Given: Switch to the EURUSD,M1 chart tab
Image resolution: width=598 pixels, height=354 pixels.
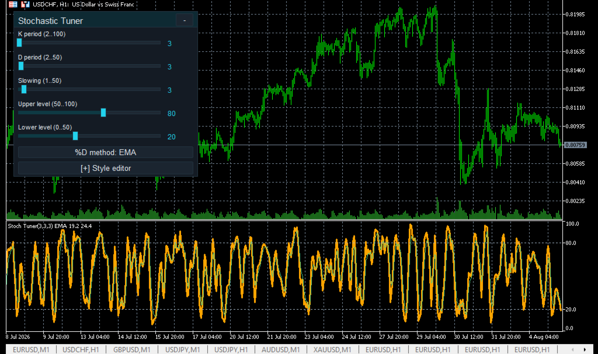Looking at the screenshot, I should [x=31, y=349].
